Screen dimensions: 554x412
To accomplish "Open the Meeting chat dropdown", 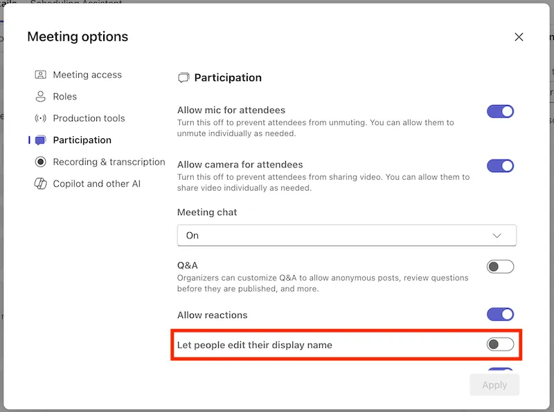I will [346, 236].
